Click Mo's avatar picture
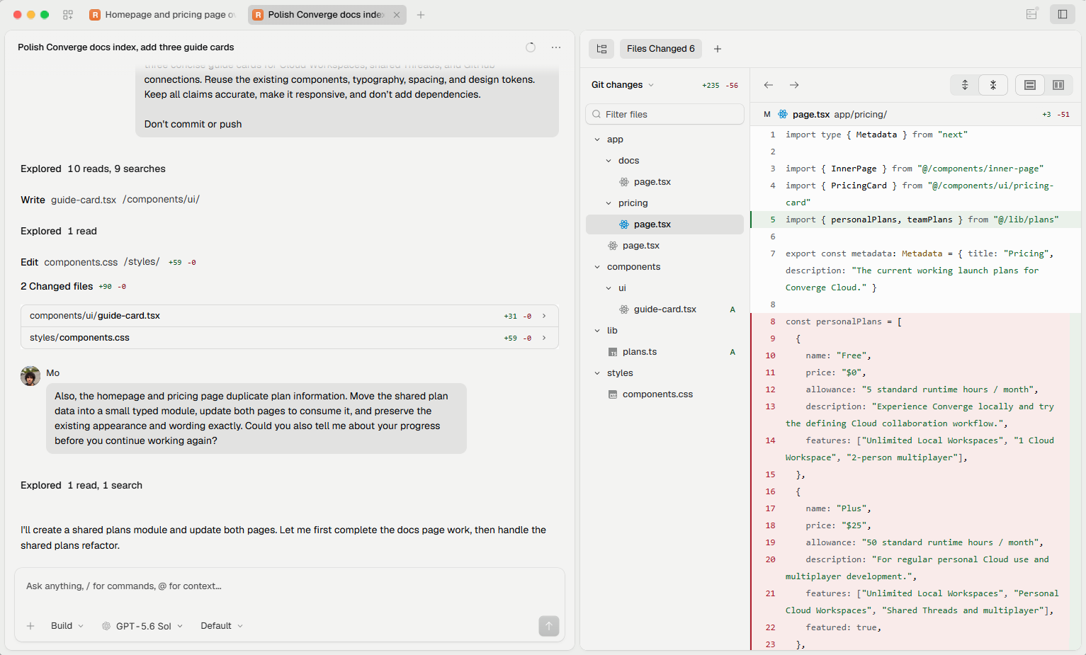This screenshot has height=655, width=1086. point(30,376)
